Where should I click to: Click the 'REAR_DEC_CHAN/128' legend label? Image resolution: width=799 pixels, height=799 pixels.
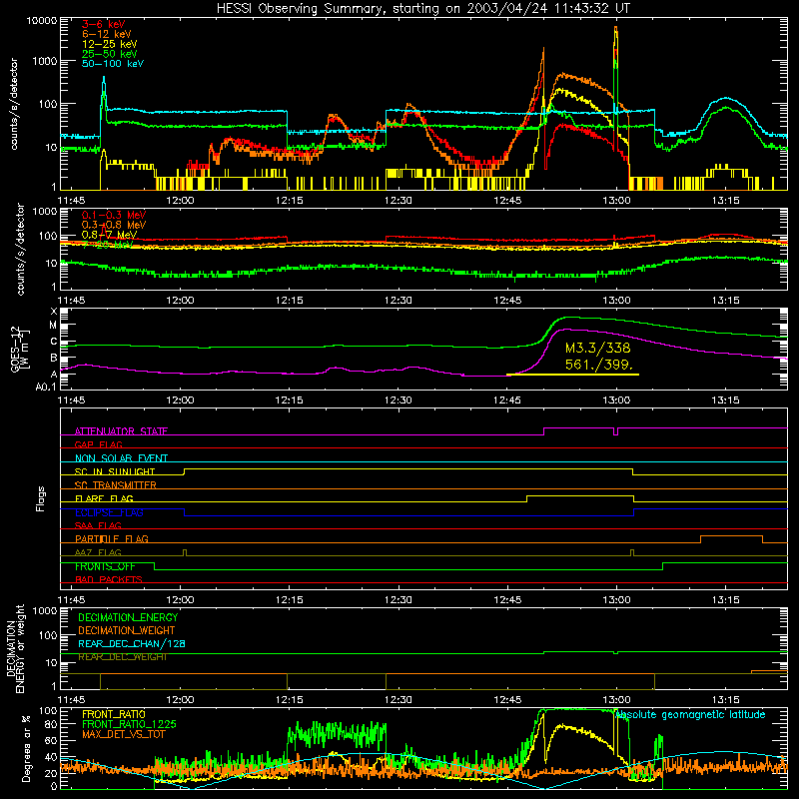pyautogui.click(x=132, y=643)
